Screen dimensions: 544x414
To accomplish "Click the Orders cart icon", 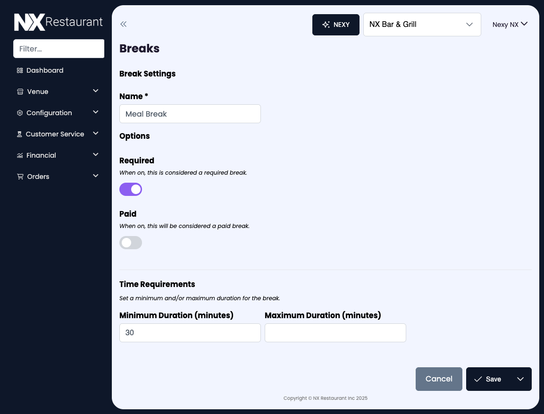I will (x=20, y=177).
